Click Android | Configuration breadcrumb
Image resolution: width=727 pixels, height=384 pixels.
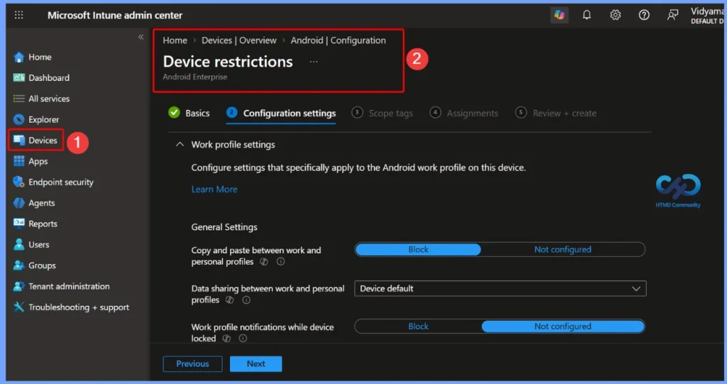(338, 40)
